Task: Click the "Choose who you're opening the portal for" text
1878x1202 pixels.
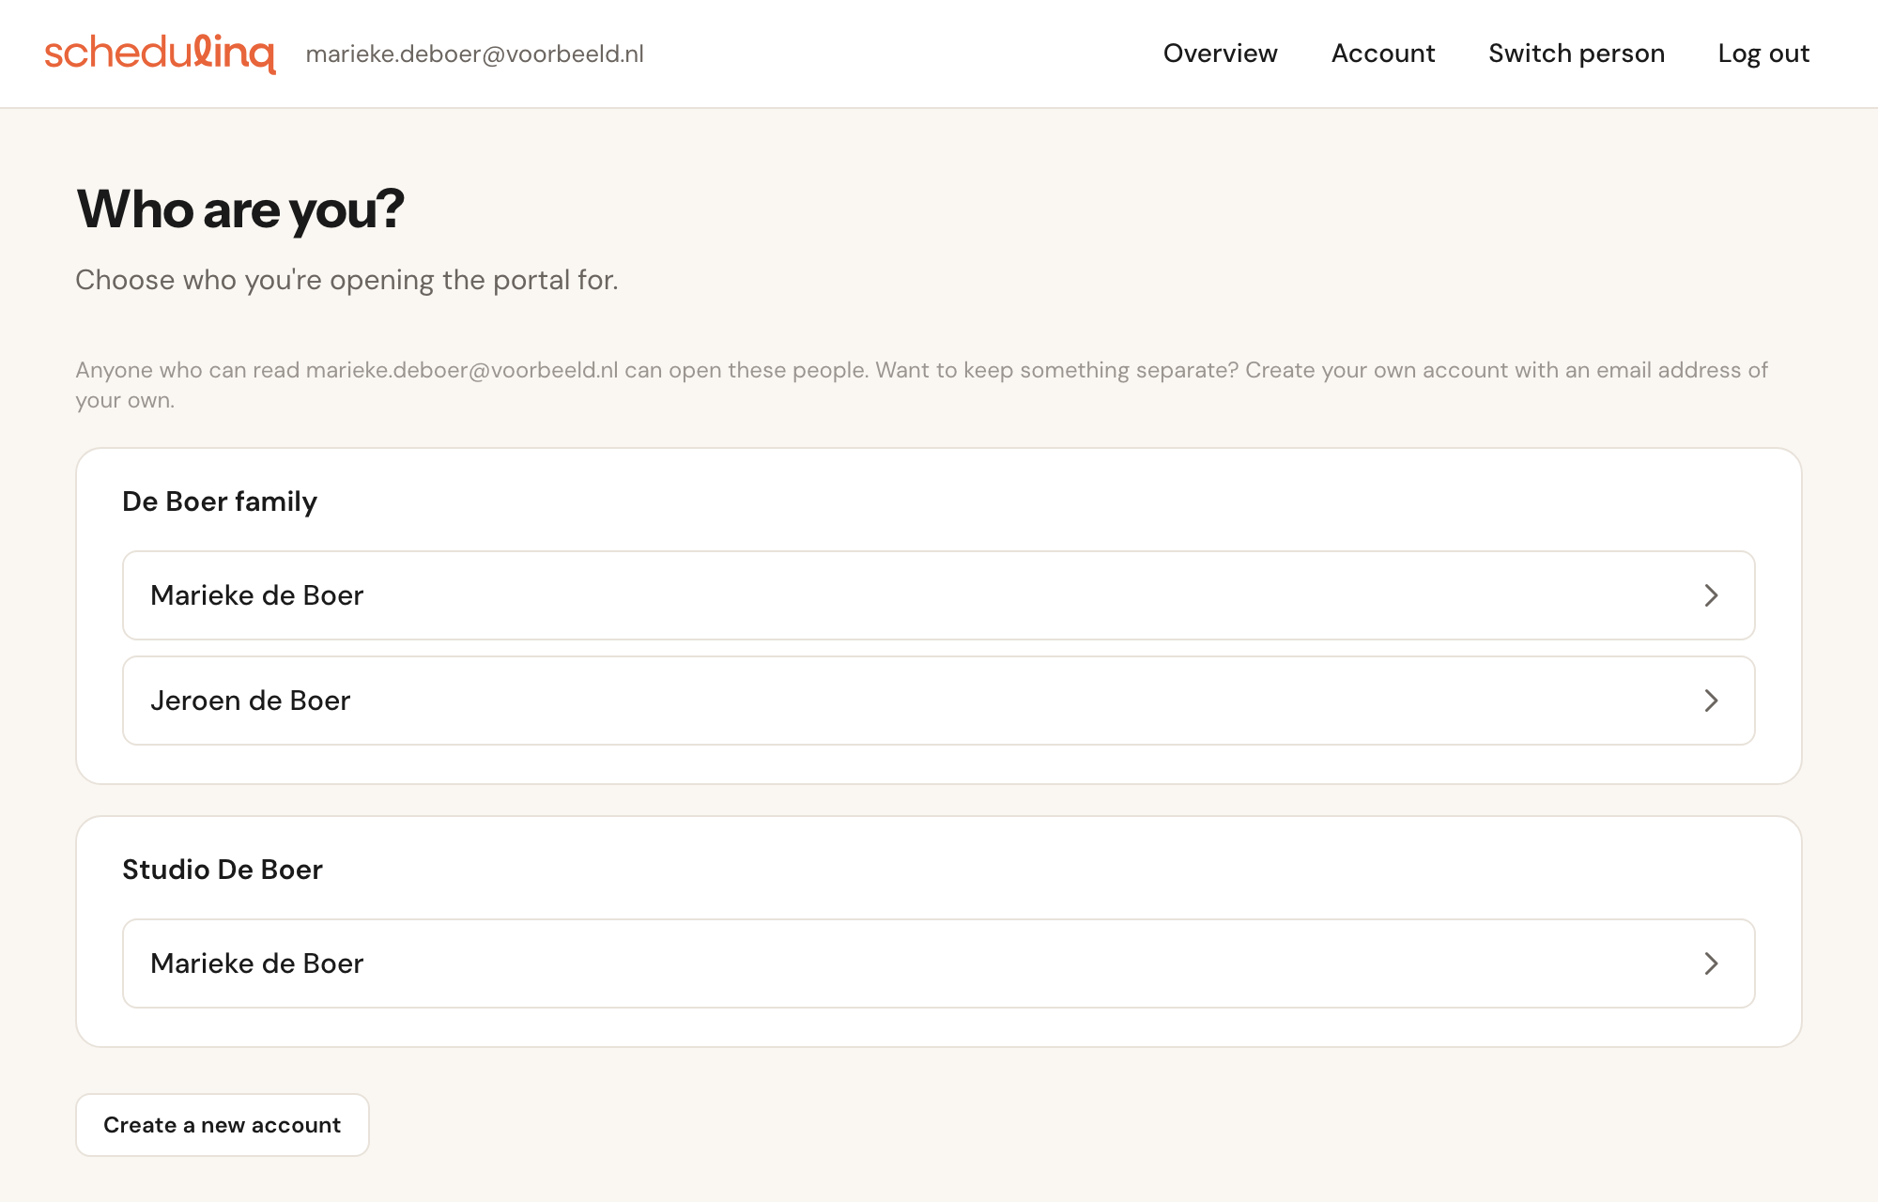Action: point(346,280)
